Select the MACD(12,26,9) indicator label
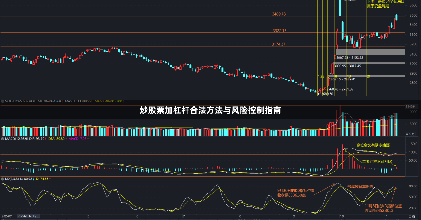This screenshot has height=220, width=421. pos(16,139)
